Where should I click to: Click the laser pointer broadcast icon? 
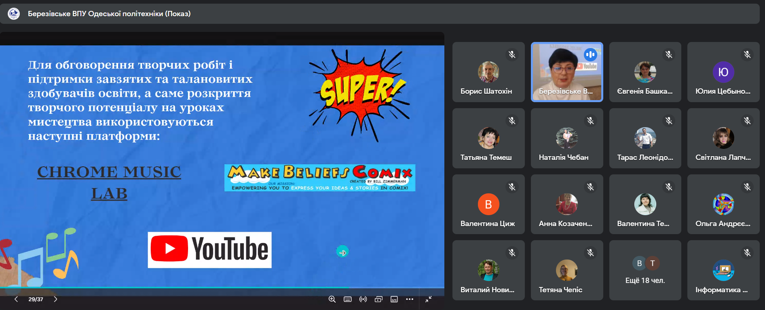tap(363, 299)
